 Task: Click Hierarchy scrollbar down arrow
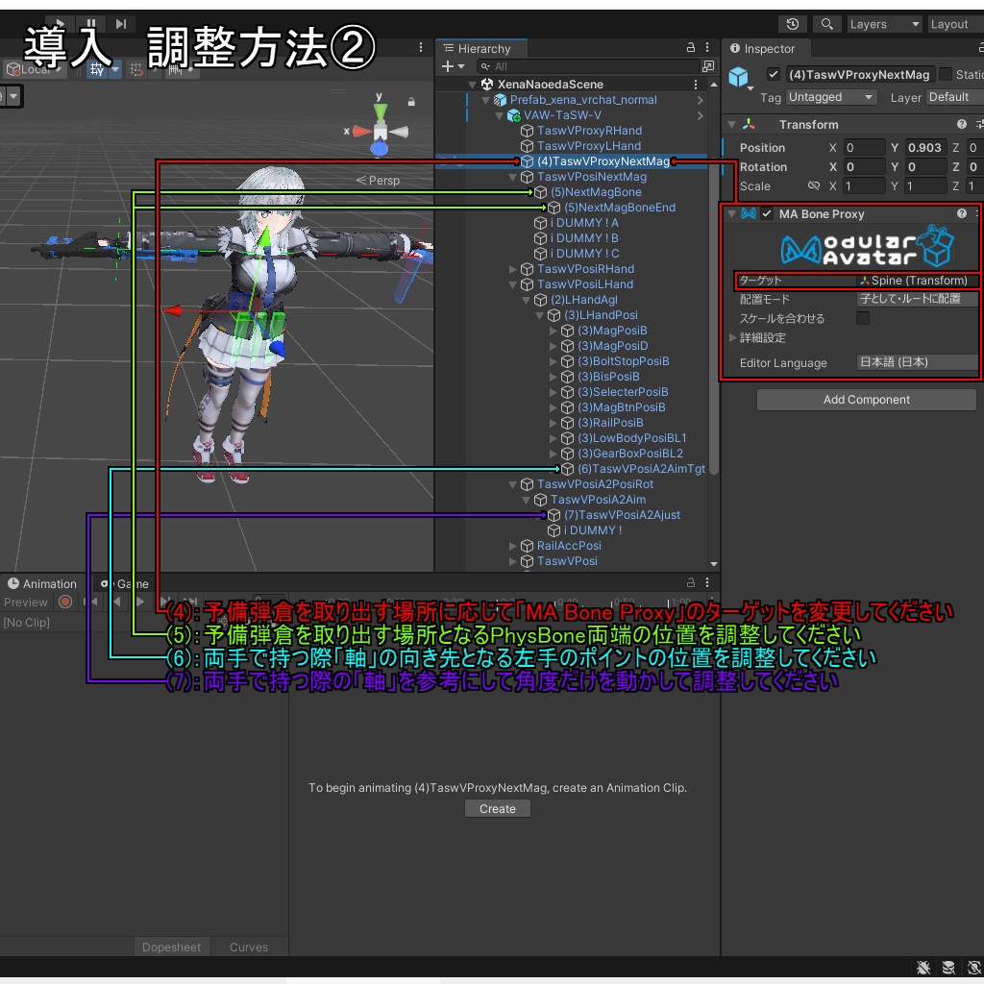(x=714, y=564)
